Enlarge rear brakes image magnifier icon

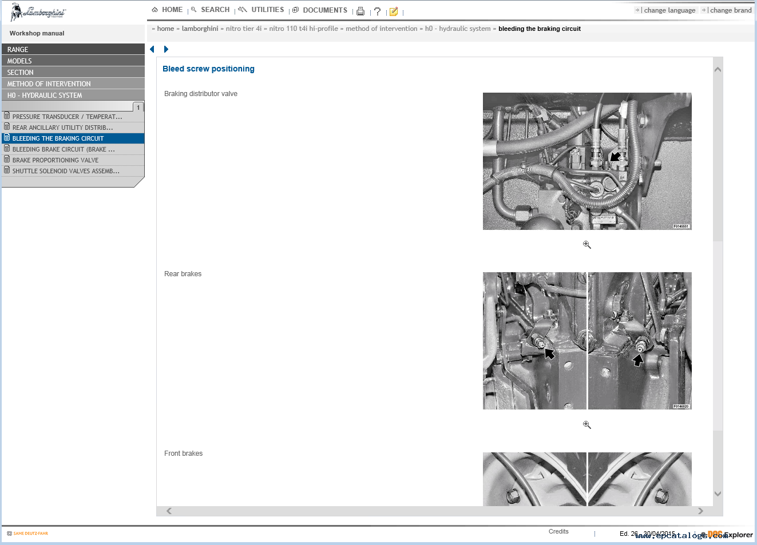pyautogui.click(x=586, y=425)
